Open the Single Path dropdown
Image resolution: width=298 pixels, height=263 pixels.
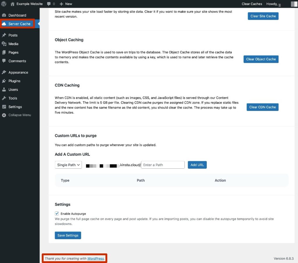click(68, 165)
